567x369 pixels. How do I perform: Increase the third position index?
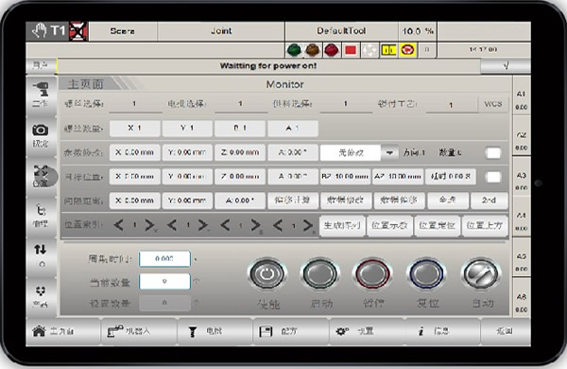[x=256, y=225]
